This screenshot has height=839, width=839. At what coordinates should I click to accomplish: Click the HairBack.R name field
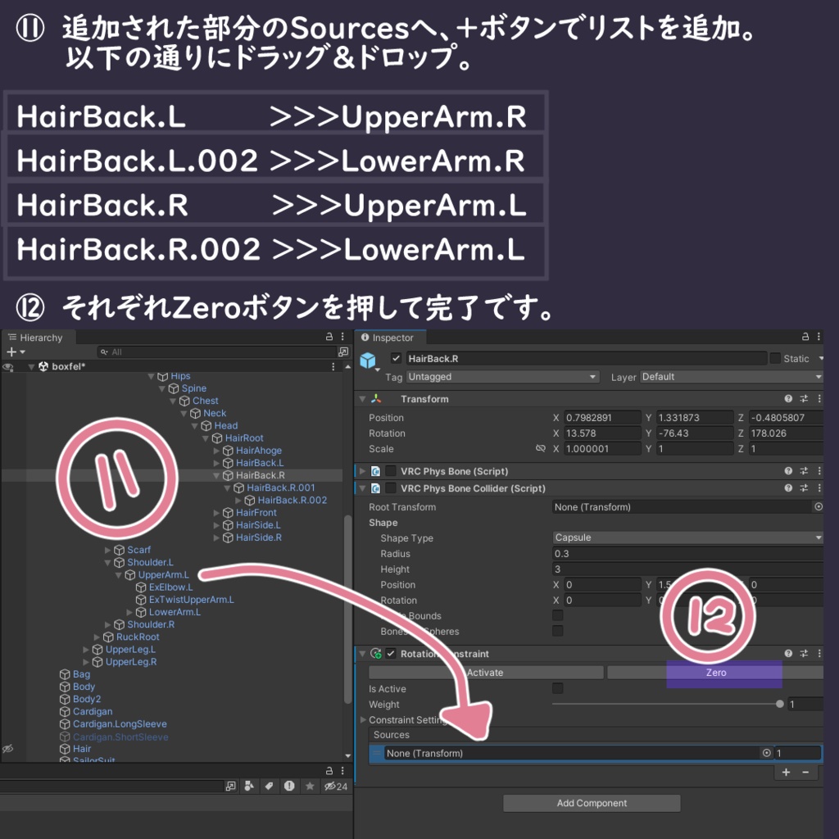[586, 359]
